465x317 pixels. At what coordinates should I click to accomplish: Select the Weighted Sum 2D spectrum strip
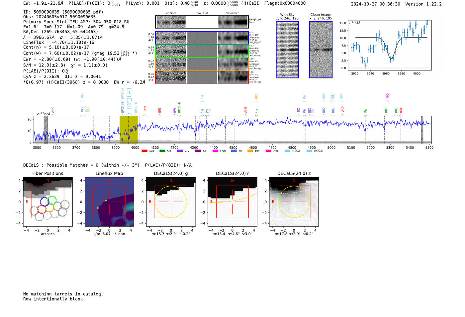[x=202, y=22]
